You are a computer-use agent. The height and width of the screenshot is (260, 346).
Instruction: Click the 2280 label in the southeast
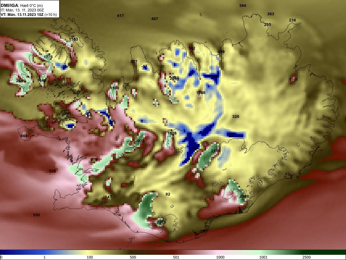click(x=244, y=196)
